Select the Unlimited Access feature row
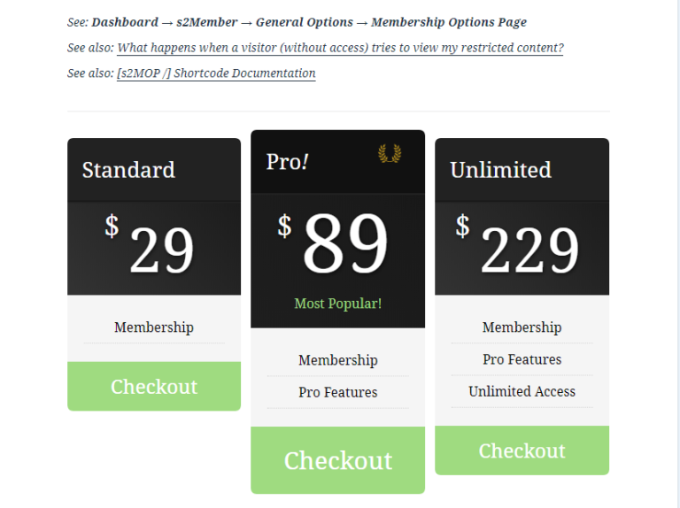Screen dimensions: 680x508 point(522,391)
